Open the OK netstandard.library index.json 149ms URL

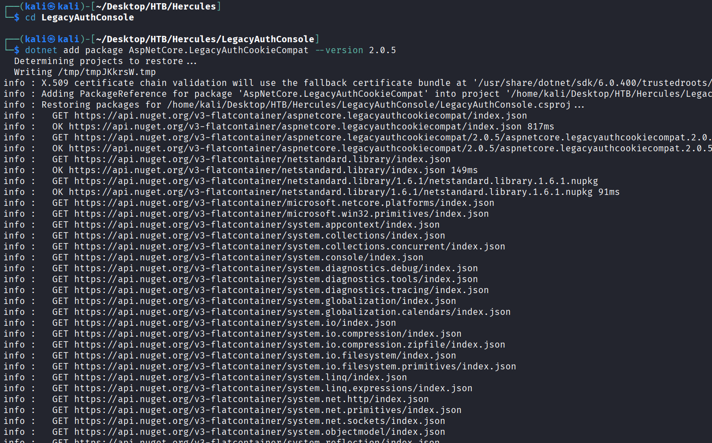[257, 170]
